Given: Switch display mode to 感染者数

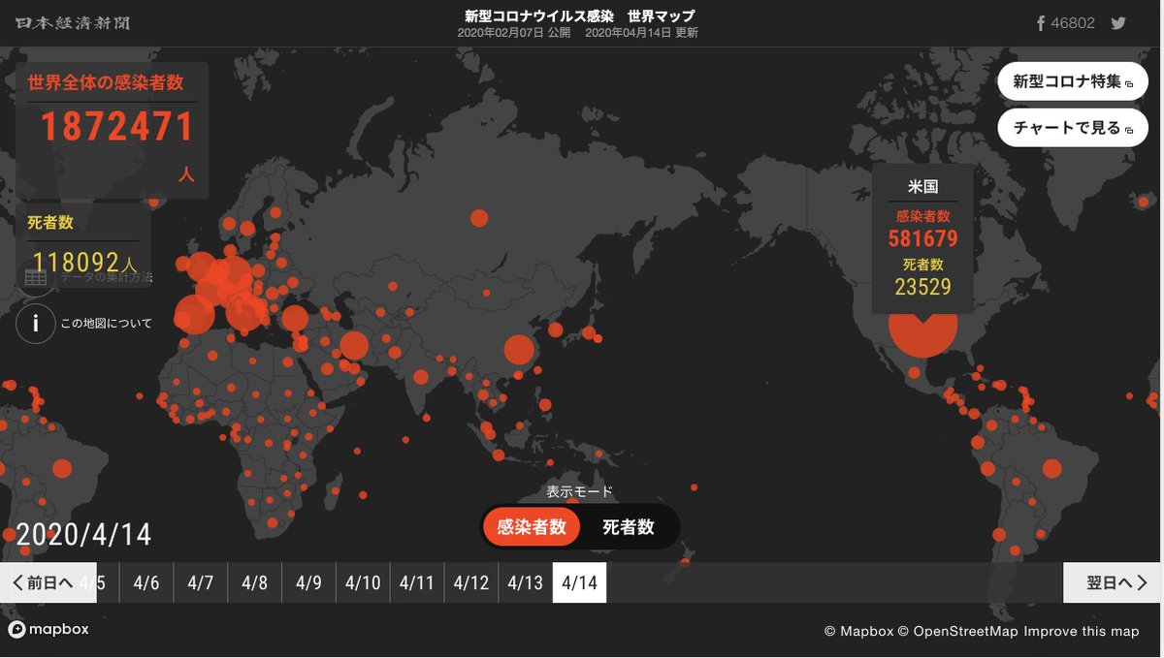Looking at the screenshot, I should point(532,527).
